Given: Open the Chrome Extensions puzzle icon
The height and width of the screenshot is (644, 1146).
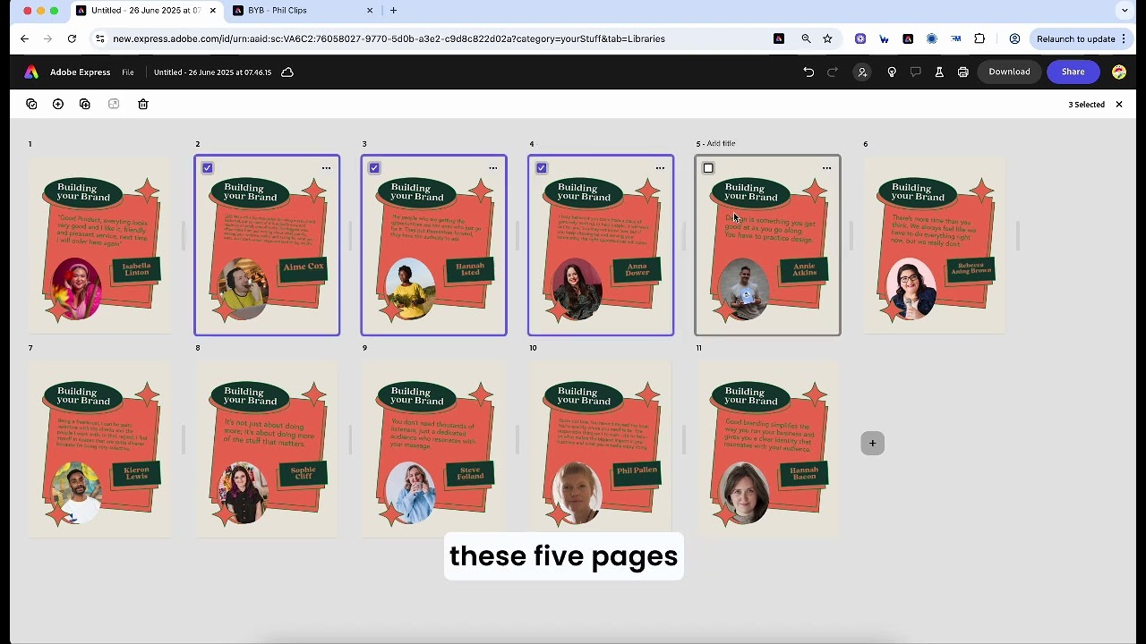Looking at the screenshot, I should (x=979, y=38).
